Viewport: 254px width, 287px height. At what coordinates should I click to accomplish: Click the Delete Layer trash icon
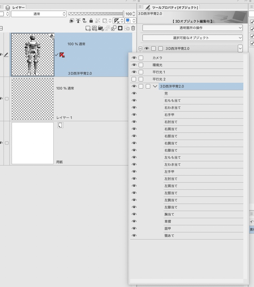click(133, 28)
